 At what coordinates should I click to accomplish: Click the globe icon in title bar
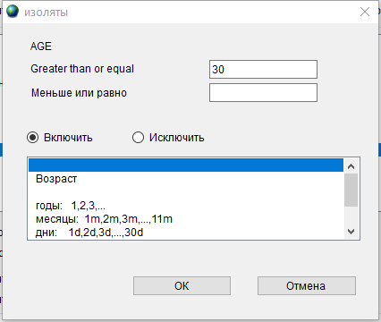click(x=13, y=12)
